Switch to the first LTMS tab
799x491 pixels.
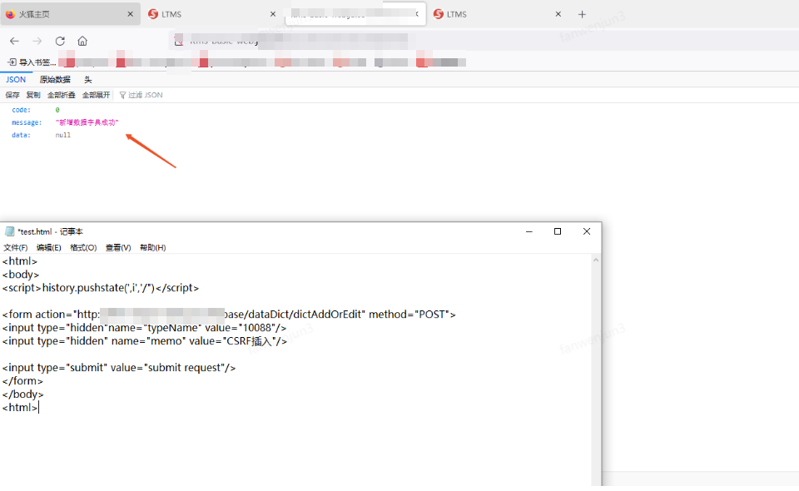[x=211, y=14]
